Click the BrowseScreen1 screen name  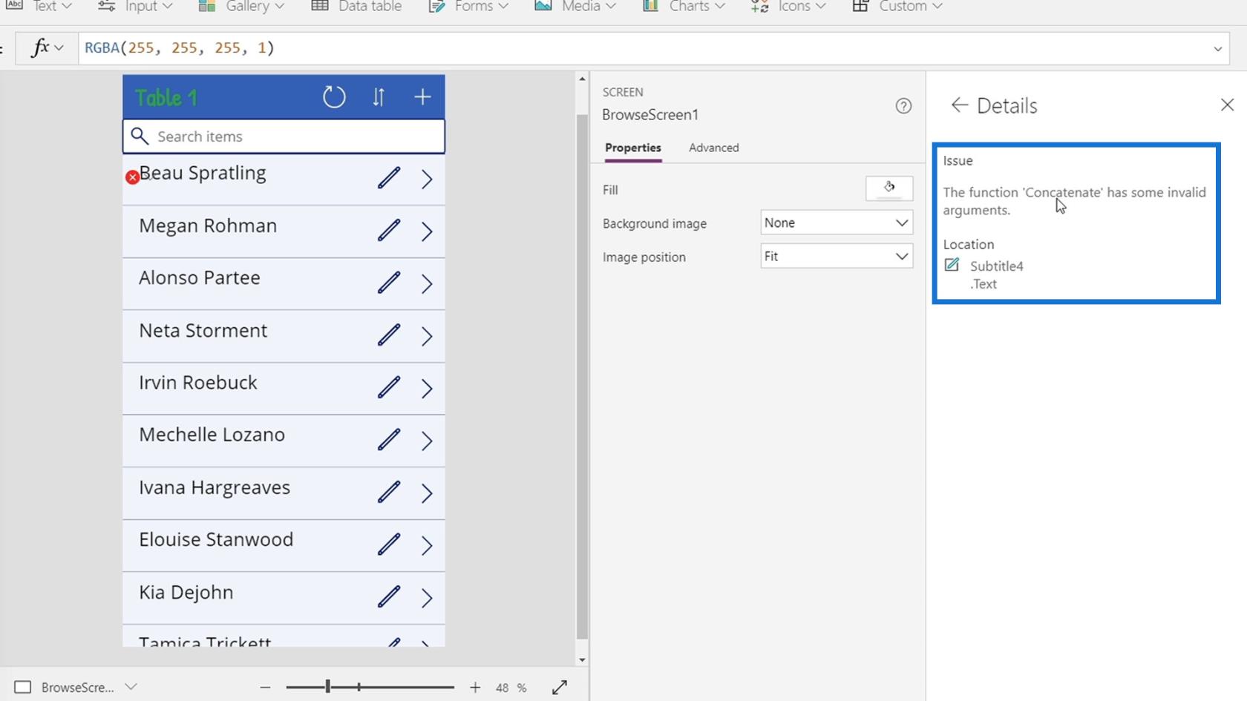pos(650,115)
